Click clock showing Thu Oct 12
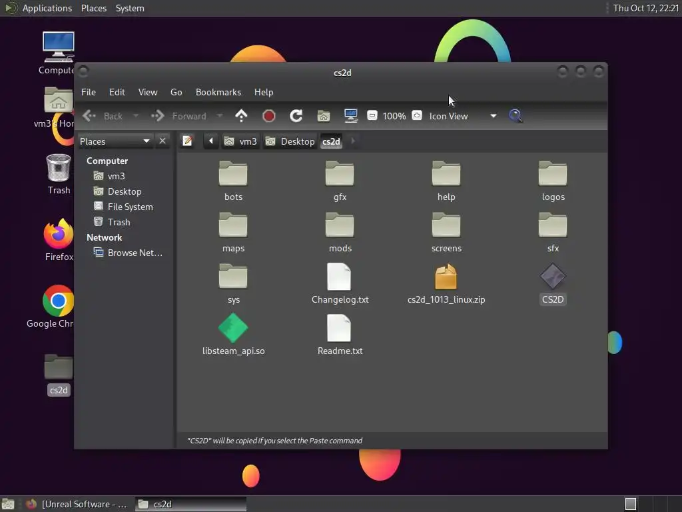The width and height of the screenshot is (682, 512). coord(646,8)
